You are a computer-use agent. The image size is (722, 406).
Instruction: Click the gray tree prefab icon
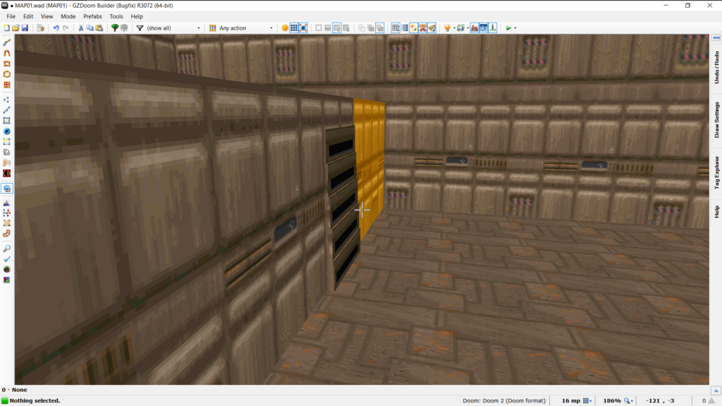pyautogui.click(x=124, y=28)
